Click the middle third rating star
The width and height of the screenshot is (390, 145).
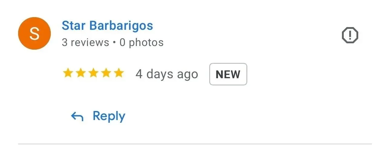(x=93, y=73)
